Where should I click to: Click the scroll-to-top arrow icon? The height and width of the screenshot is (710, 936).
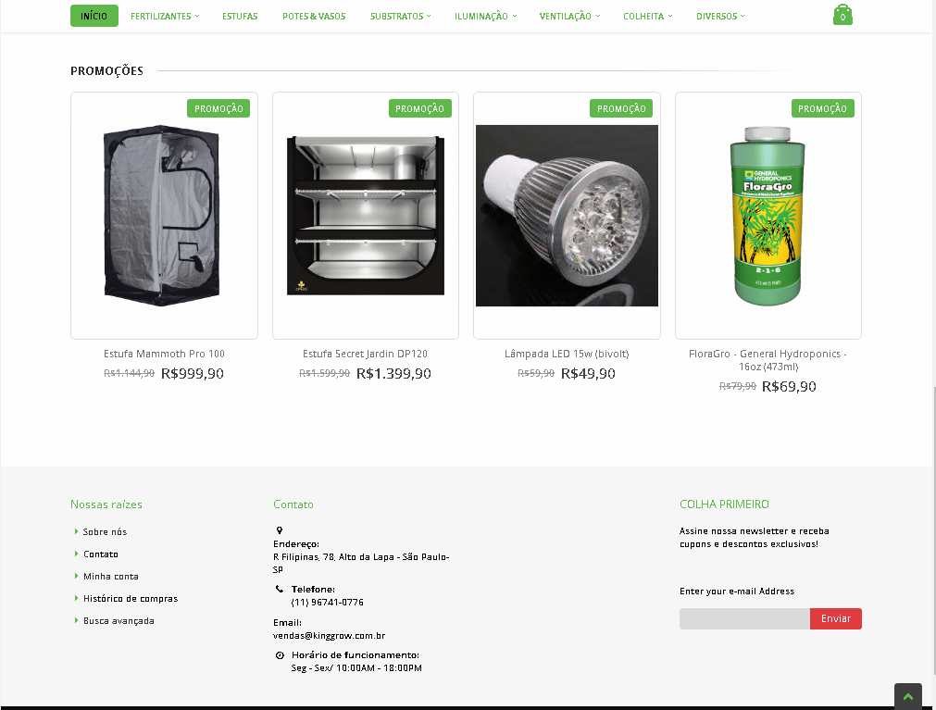908,696
